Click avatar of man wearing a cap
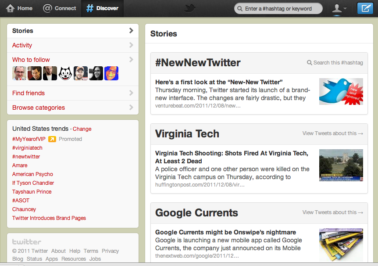Screen dimensions: 378x266 click(81, 73)
